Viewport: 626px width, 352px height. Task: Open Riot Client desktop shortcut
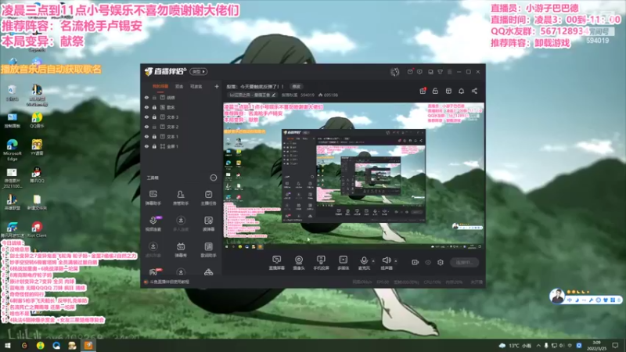tap(37, 229)
